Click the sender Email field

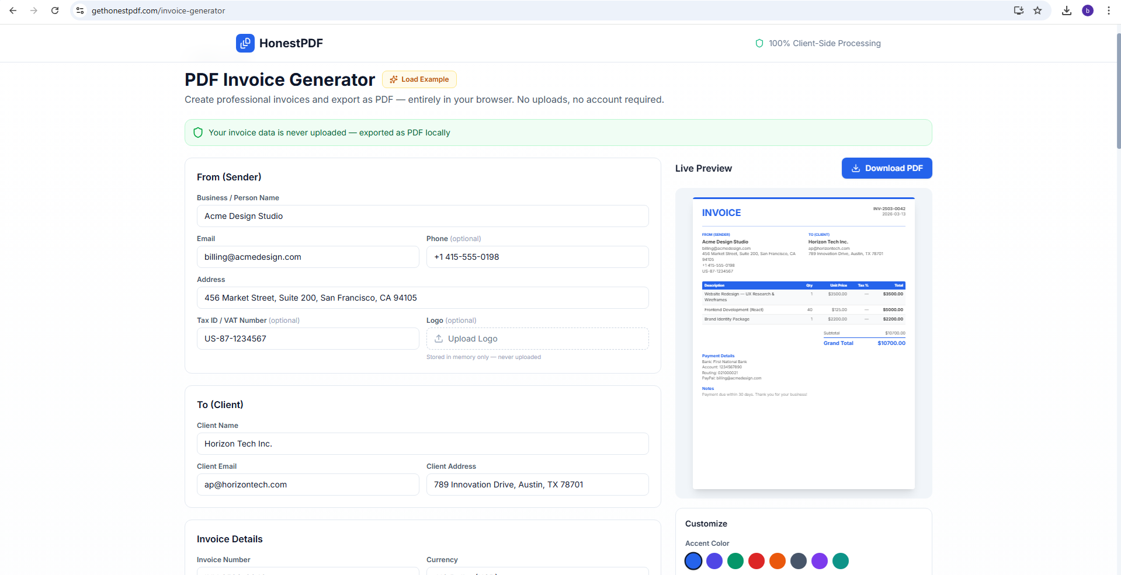pos(308,257)
